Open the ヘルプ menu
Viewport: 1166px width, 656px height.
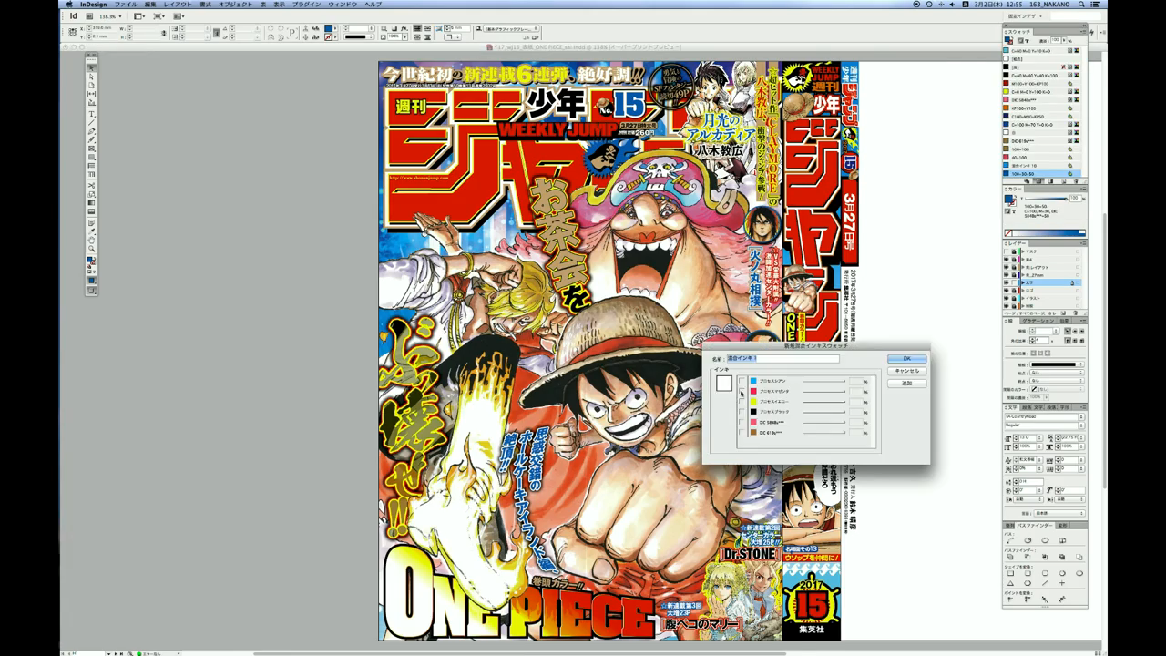(x=373, y=5)
